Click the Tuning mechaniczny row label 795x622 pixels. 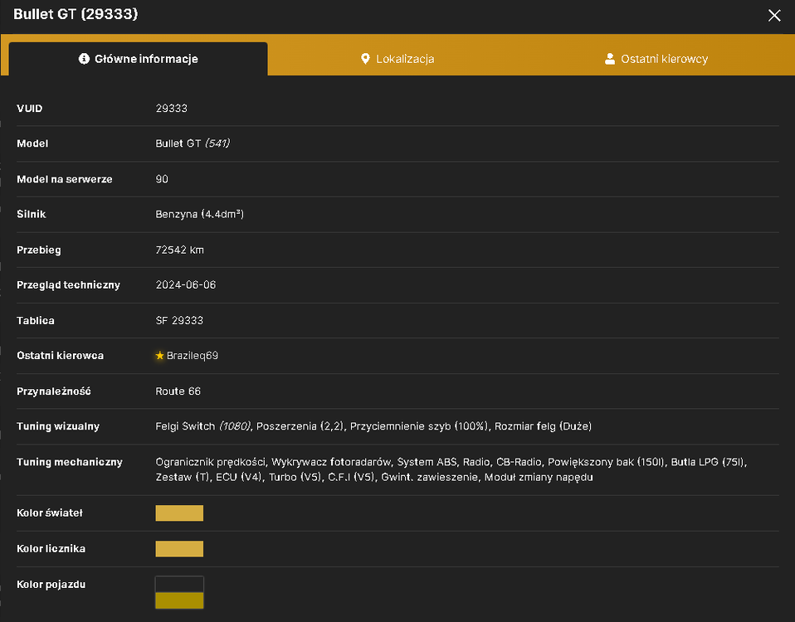click(70, 462)
